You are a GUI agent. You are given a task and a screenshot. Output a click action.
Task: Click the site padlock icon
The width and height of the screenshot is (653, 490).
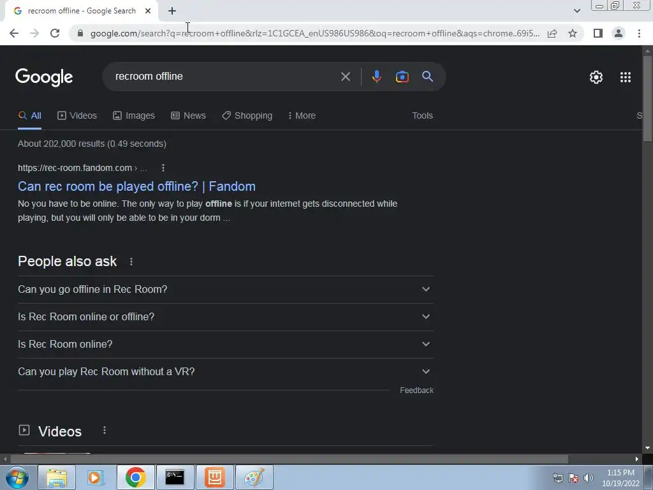pos(80,33)
